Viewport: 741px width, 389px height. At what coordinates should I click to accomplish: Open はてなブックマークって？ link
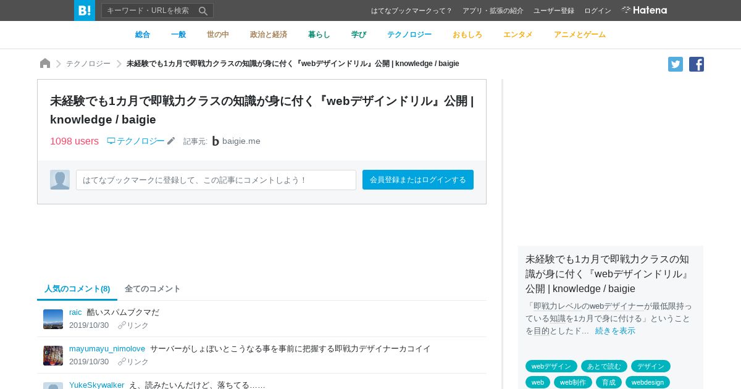point(412,10)
